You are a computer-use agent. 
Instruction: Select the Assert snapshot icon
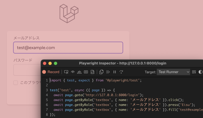pos(93,72)
